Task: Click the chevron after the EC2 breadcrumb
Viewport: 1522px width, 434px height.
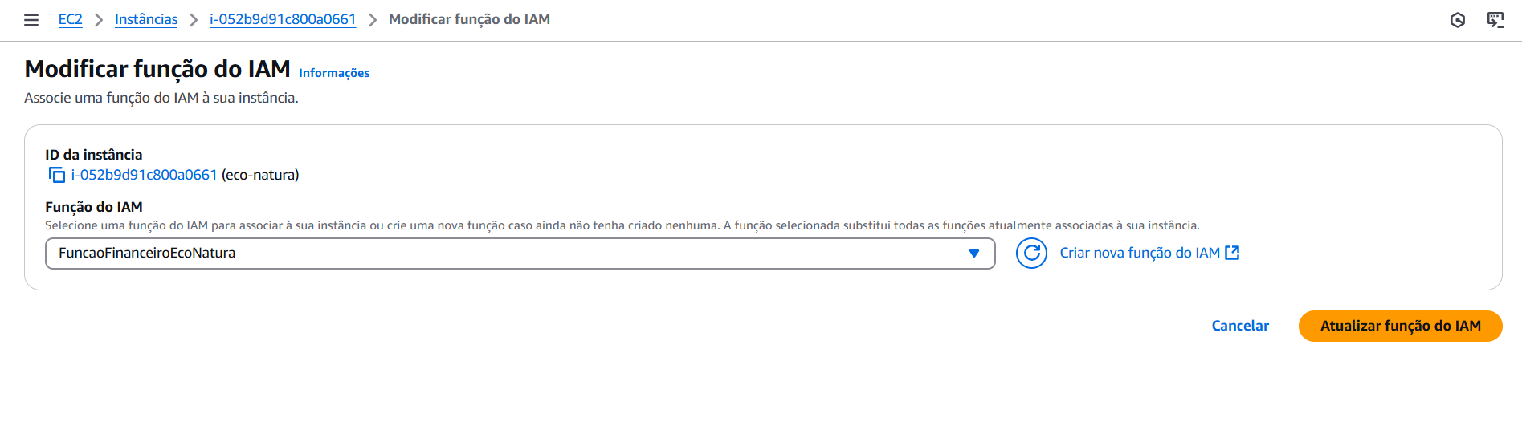Action: point(99,20)
